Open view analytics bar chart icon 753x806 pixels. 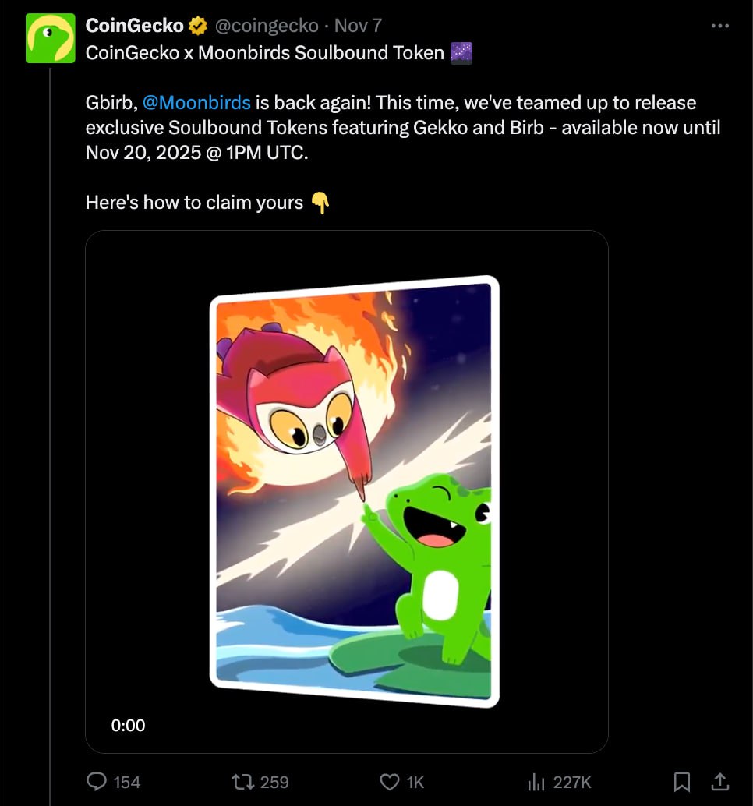point(536,781)
